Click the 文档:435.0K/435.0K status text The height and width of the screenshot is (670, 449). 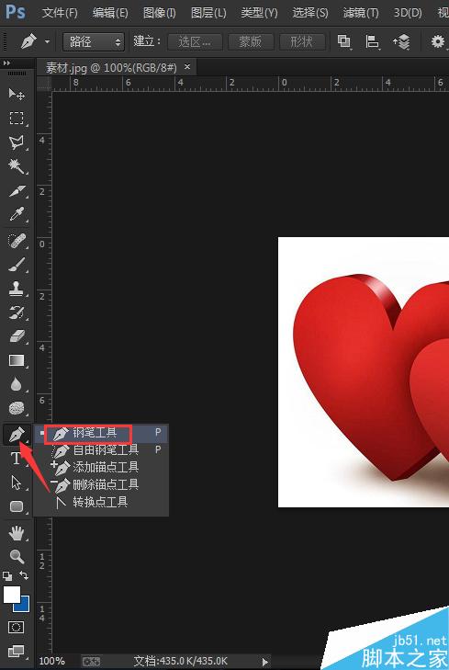click(181, 661)
